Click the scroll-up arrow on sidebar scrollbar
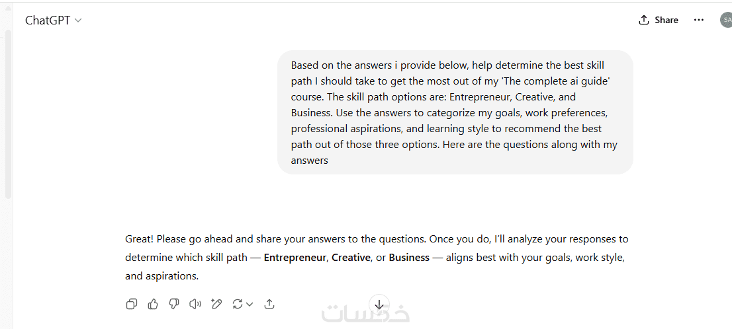 pos(8,7)
